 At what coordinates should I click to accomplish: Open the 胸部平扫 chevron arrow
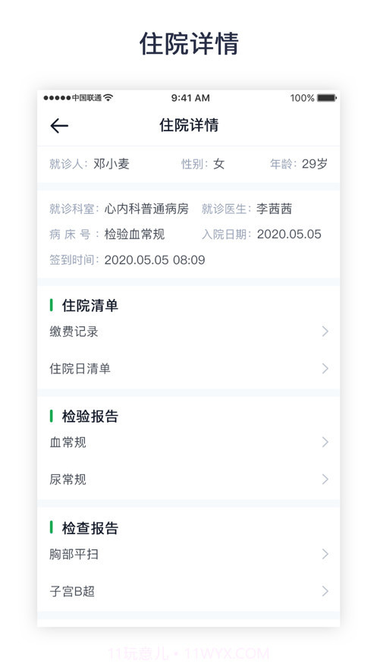tap(325, 554)
